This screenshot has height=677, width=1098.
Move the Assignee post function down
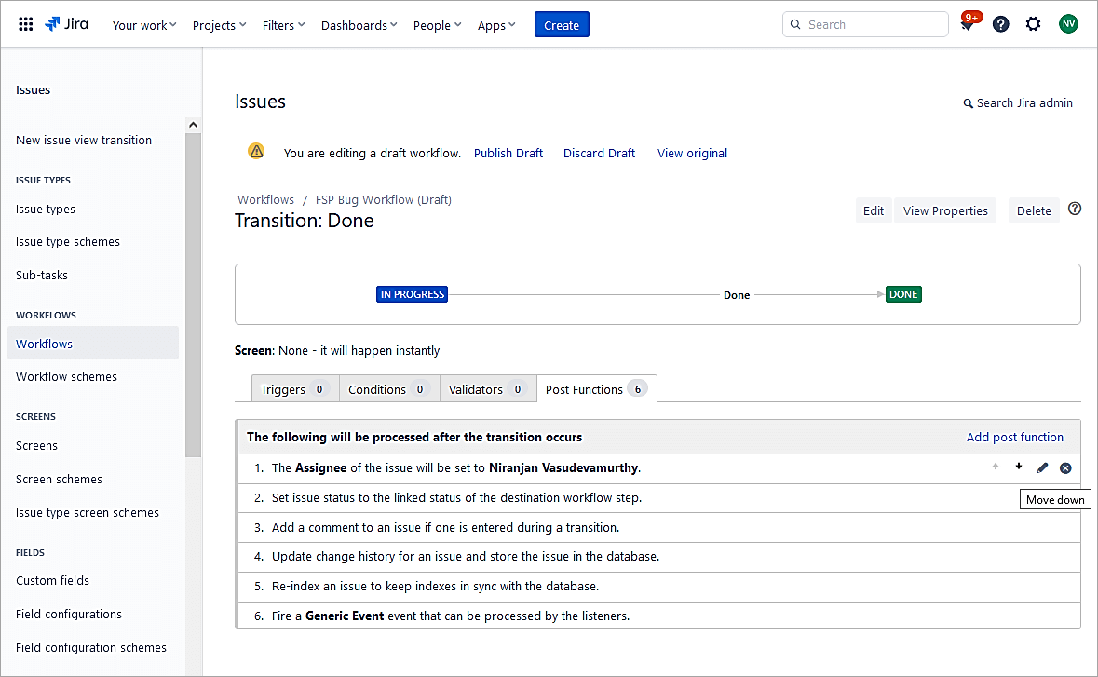click(1019, 467)
